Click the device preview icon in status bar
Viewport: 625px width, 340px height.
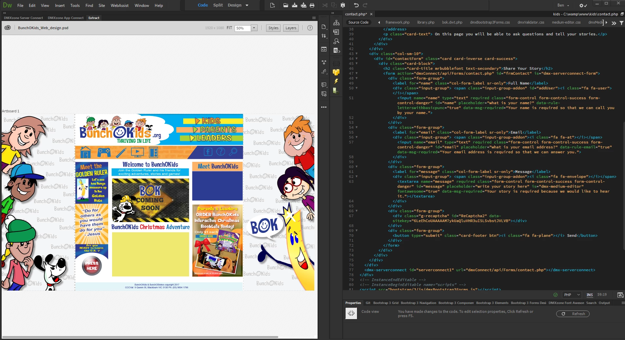(x=620, y=295)
